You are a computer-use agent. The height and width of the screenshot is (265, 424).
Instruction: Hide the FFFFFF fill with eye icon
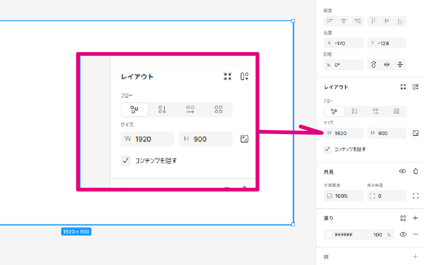click(403, 234)
